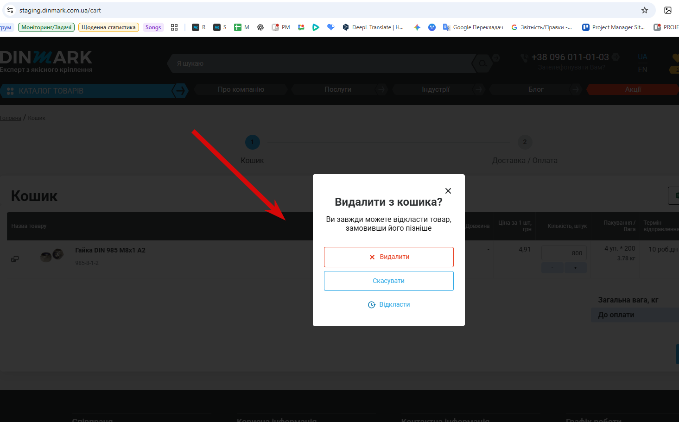The image size is (679, 422).
Task: Click the copy icon left of product image
Action: coord(15,259)
